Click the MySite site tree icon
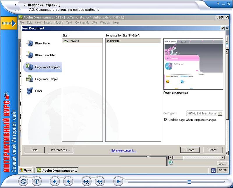Viewport: 233px width, 188px height. tap(66, 41)
